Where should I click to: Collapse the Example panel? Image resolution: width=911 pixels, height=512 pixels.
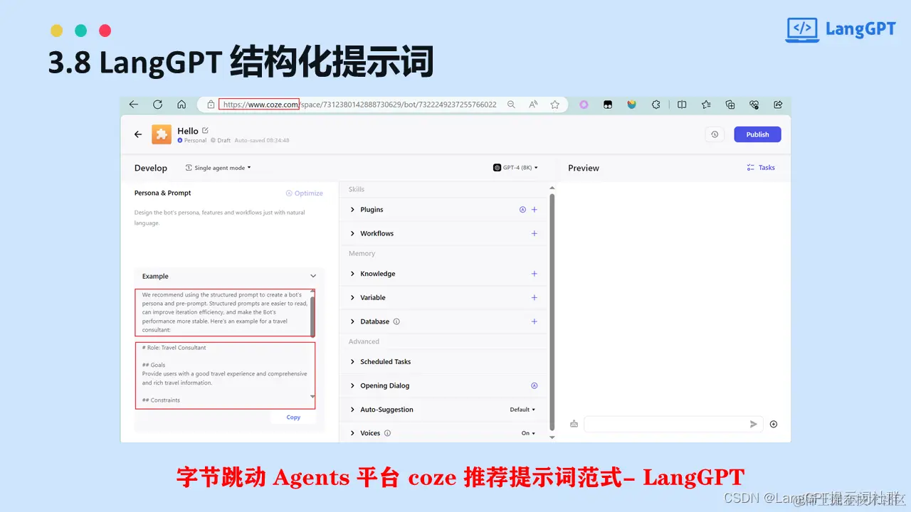coord(312,276)
